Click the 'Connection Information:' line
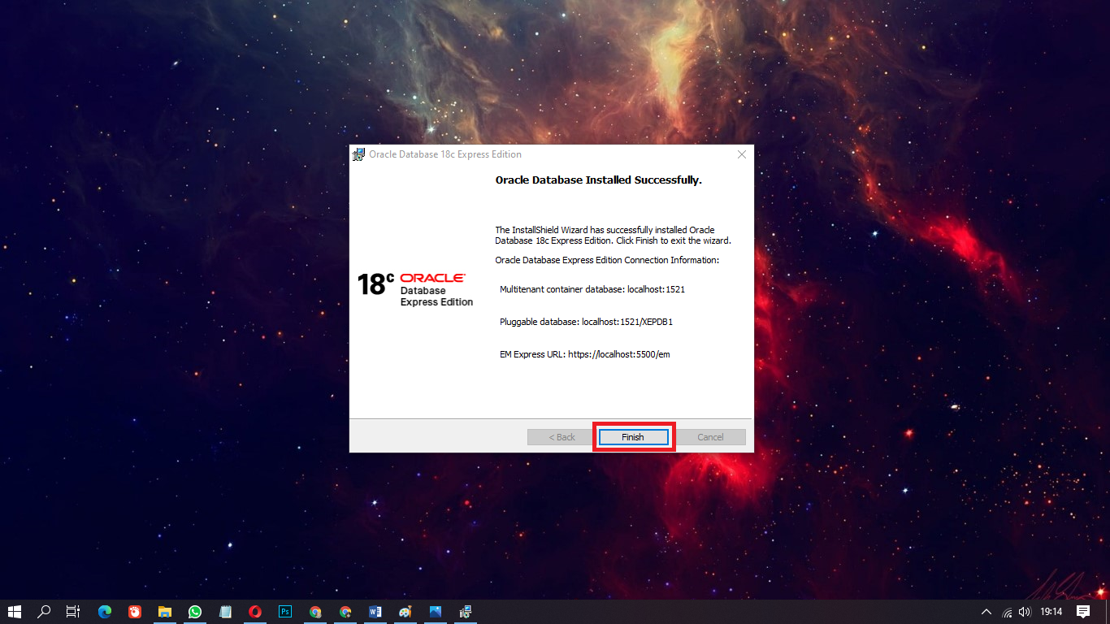1110x624 pixels. pos(607,260)
